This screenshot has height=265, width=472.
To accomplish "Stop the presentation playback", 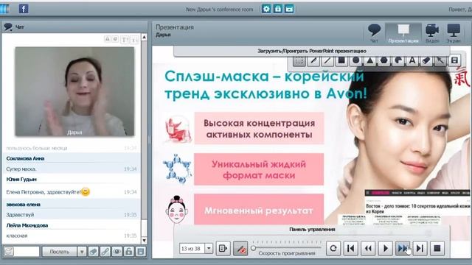I will tap(437, 249).
